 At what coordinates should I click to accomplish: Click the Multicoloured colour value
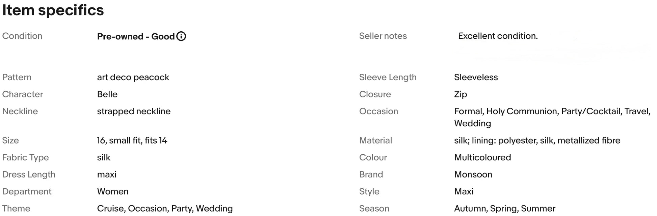(x=482, y=157)
